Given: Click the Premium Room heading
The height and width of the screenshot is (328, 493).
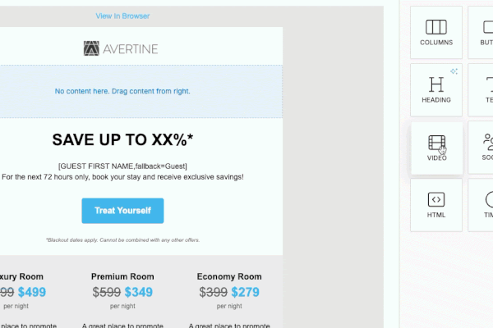Looking at the screenshot, I should pos(122,277).
